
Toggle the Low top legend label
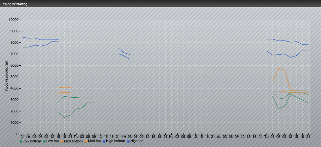coord(53,141)
